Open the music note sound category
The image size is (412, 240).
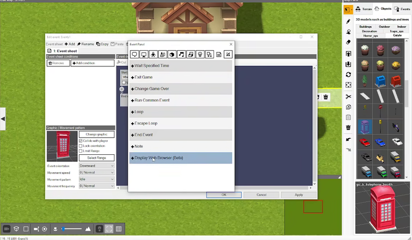pyautogui.click(x=181, y=54)
